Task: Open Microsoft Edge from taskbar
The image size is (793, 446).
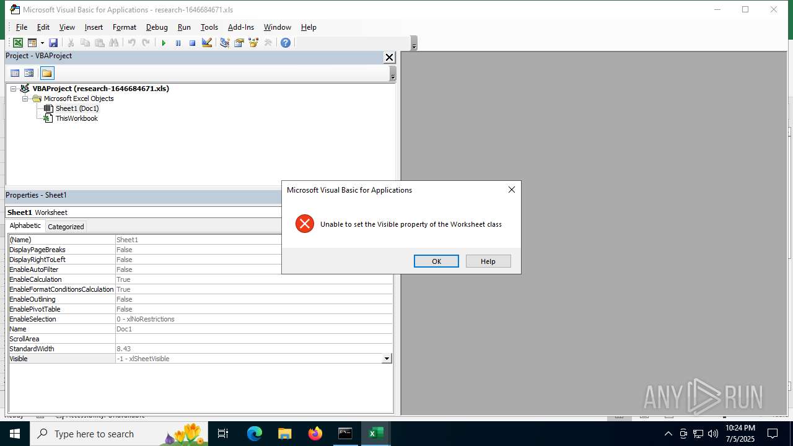Action: pyautogui.click(x=255, y=434)
